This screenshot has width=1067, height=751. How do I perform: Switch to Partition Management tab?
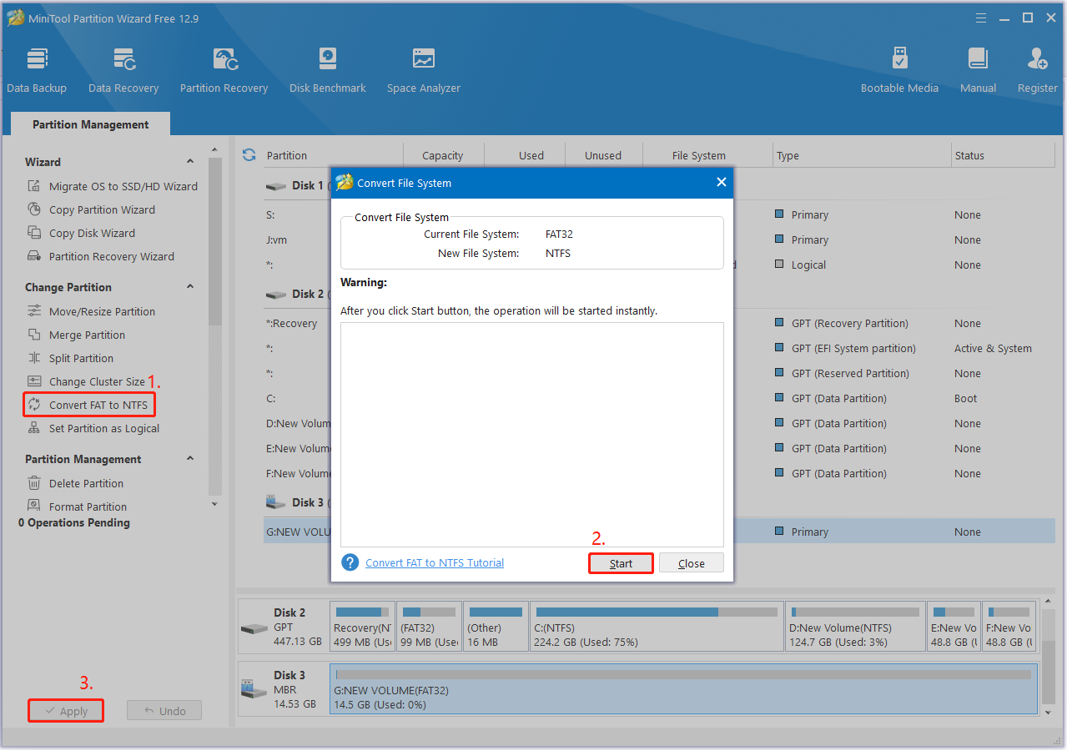pyautogui.click(x=90, y=124)
